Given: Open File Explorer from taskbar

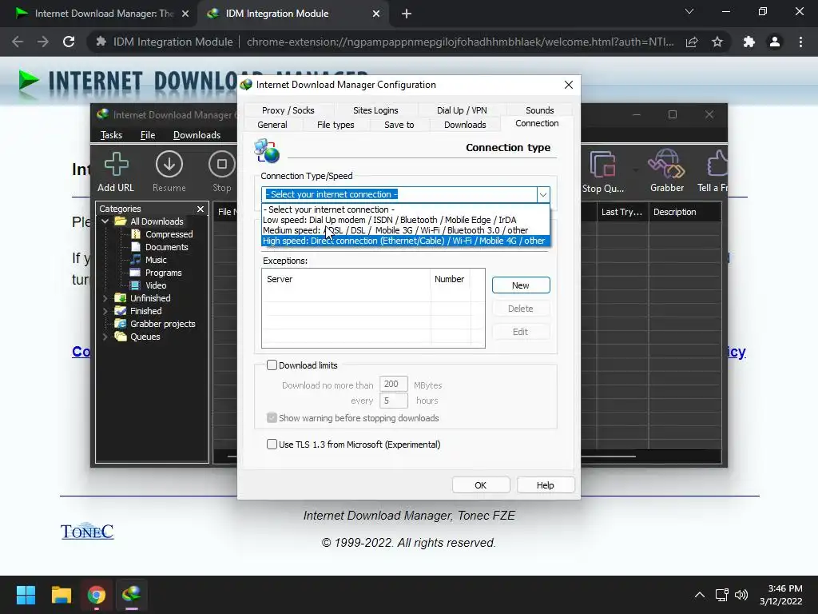Looking at the screenshot, I should coord(61,595).
